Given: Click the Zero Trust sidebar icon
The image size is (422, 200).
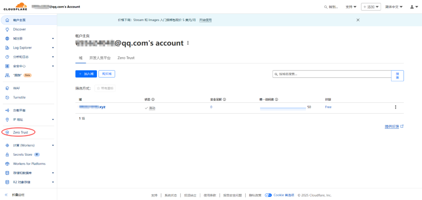Looking at the screenshot, I should 7,132.
